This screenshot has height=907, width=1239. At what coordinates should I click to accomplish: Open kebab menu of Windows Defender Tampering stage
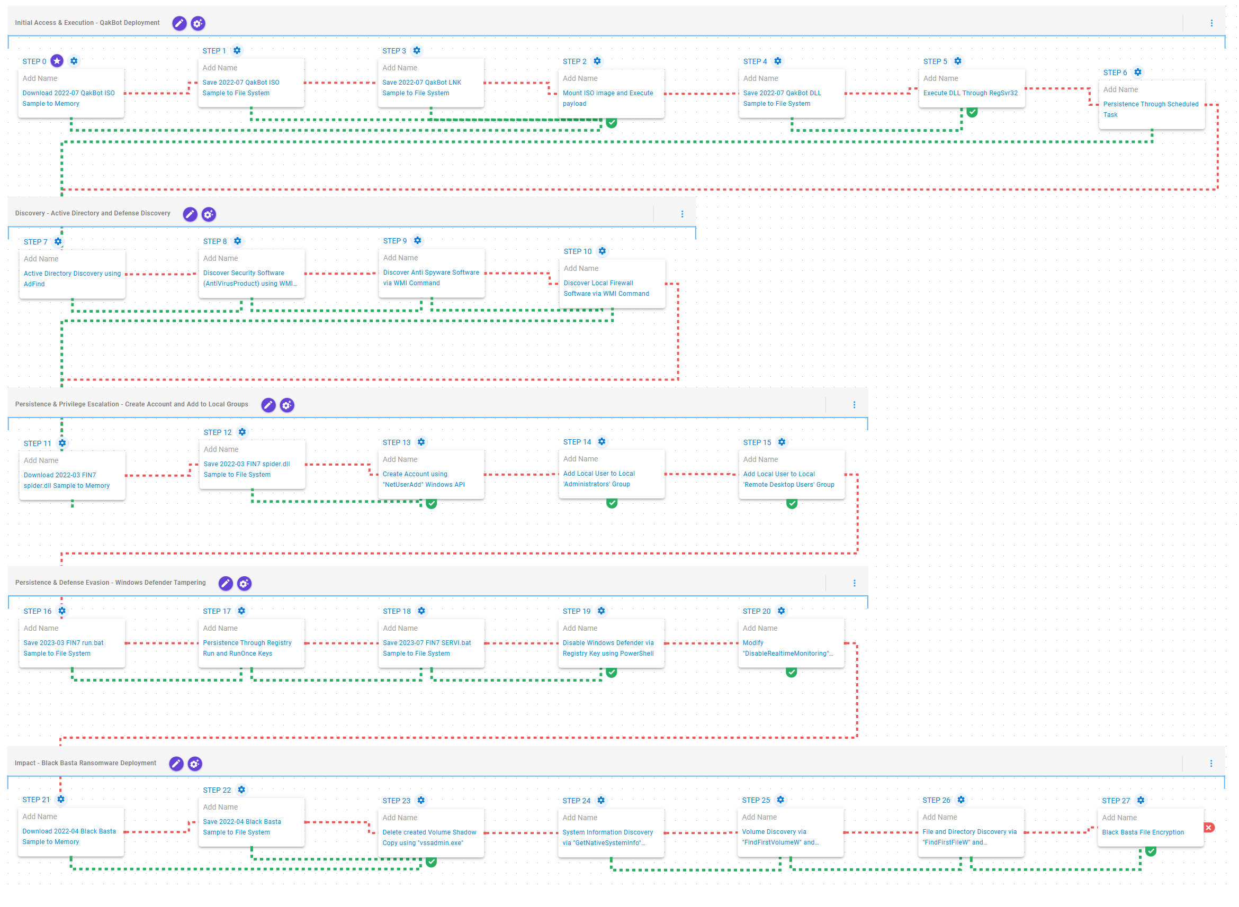pos(854,584)
